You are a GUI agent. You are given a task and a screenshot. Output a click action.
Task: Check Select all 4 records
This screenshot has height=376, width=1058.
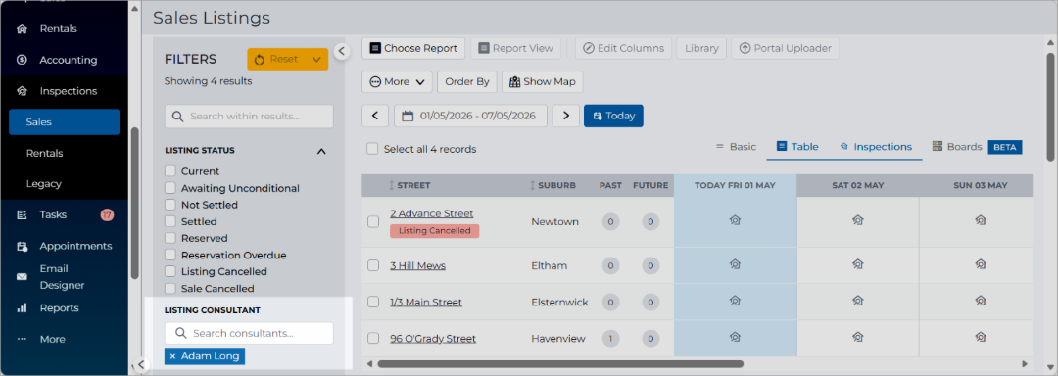click(x=372, y=149)
